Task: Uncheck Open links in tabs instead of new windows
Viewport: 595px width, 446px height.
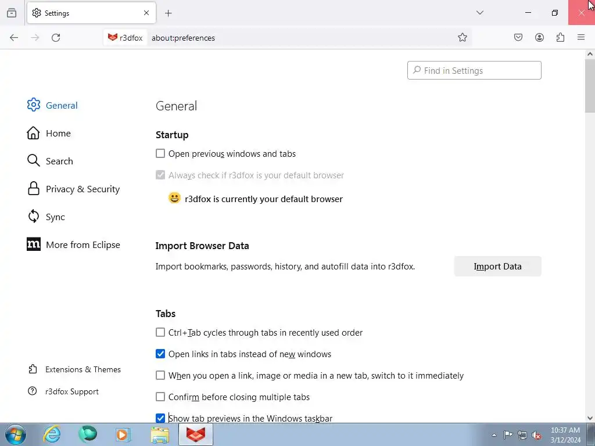Action: click(160, 354)
